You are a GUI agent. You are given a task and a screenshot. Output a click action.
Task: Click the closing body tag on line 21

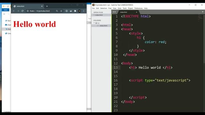click(128, 102)
